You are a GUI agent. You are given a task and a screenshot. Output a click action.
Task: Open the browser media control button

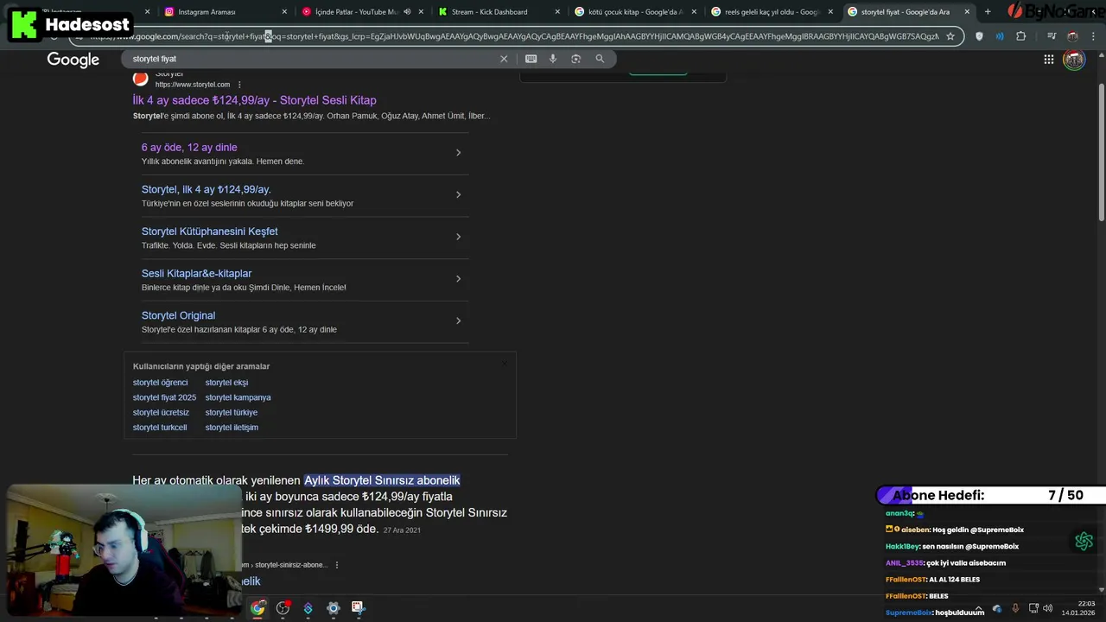tap(1052, 36)
